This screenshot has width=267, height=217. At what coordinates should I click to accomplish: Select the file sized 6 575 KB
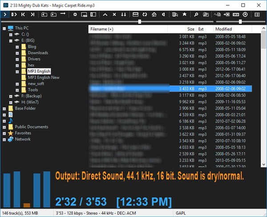170,50
